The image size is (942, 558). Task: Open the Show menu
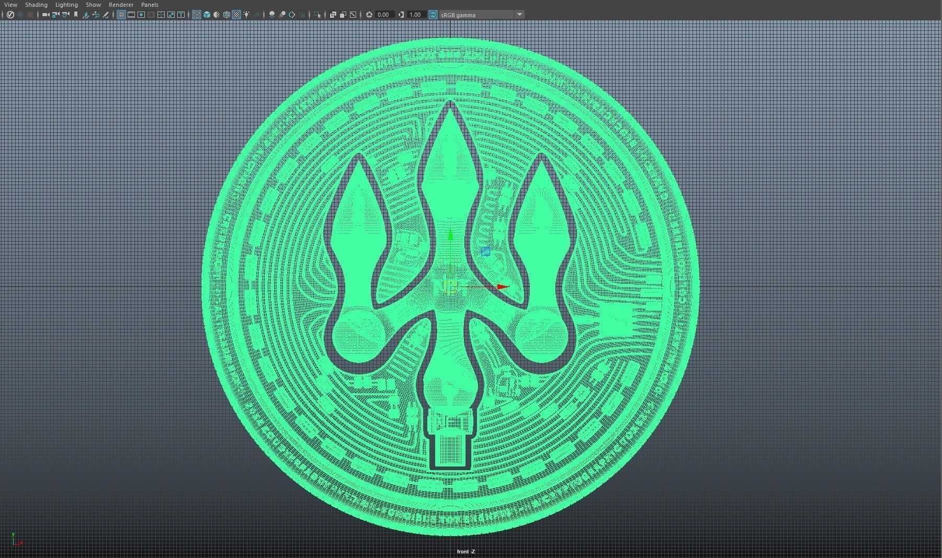93,5
